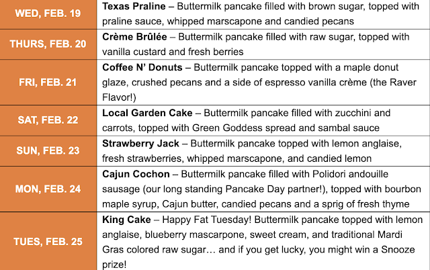Select the MON, FEB. 24 date cell
Viewport: 430px width, 270px height.
tap(48, 189)
